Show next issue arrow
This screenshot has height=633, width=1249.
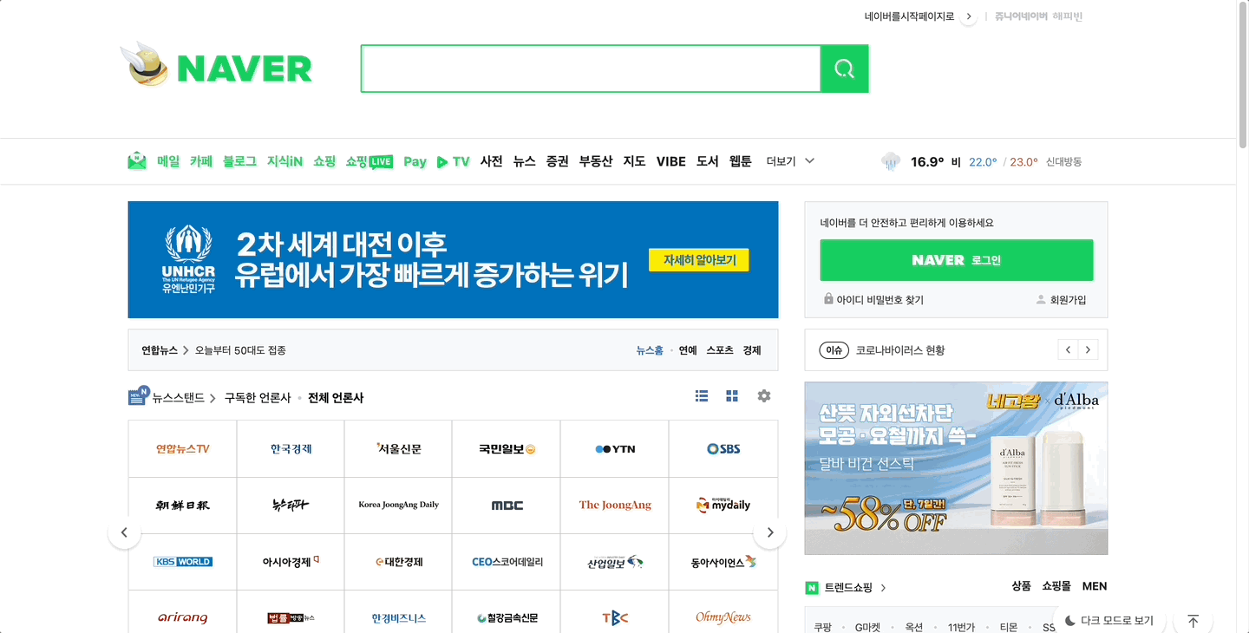click(1088, 350)
